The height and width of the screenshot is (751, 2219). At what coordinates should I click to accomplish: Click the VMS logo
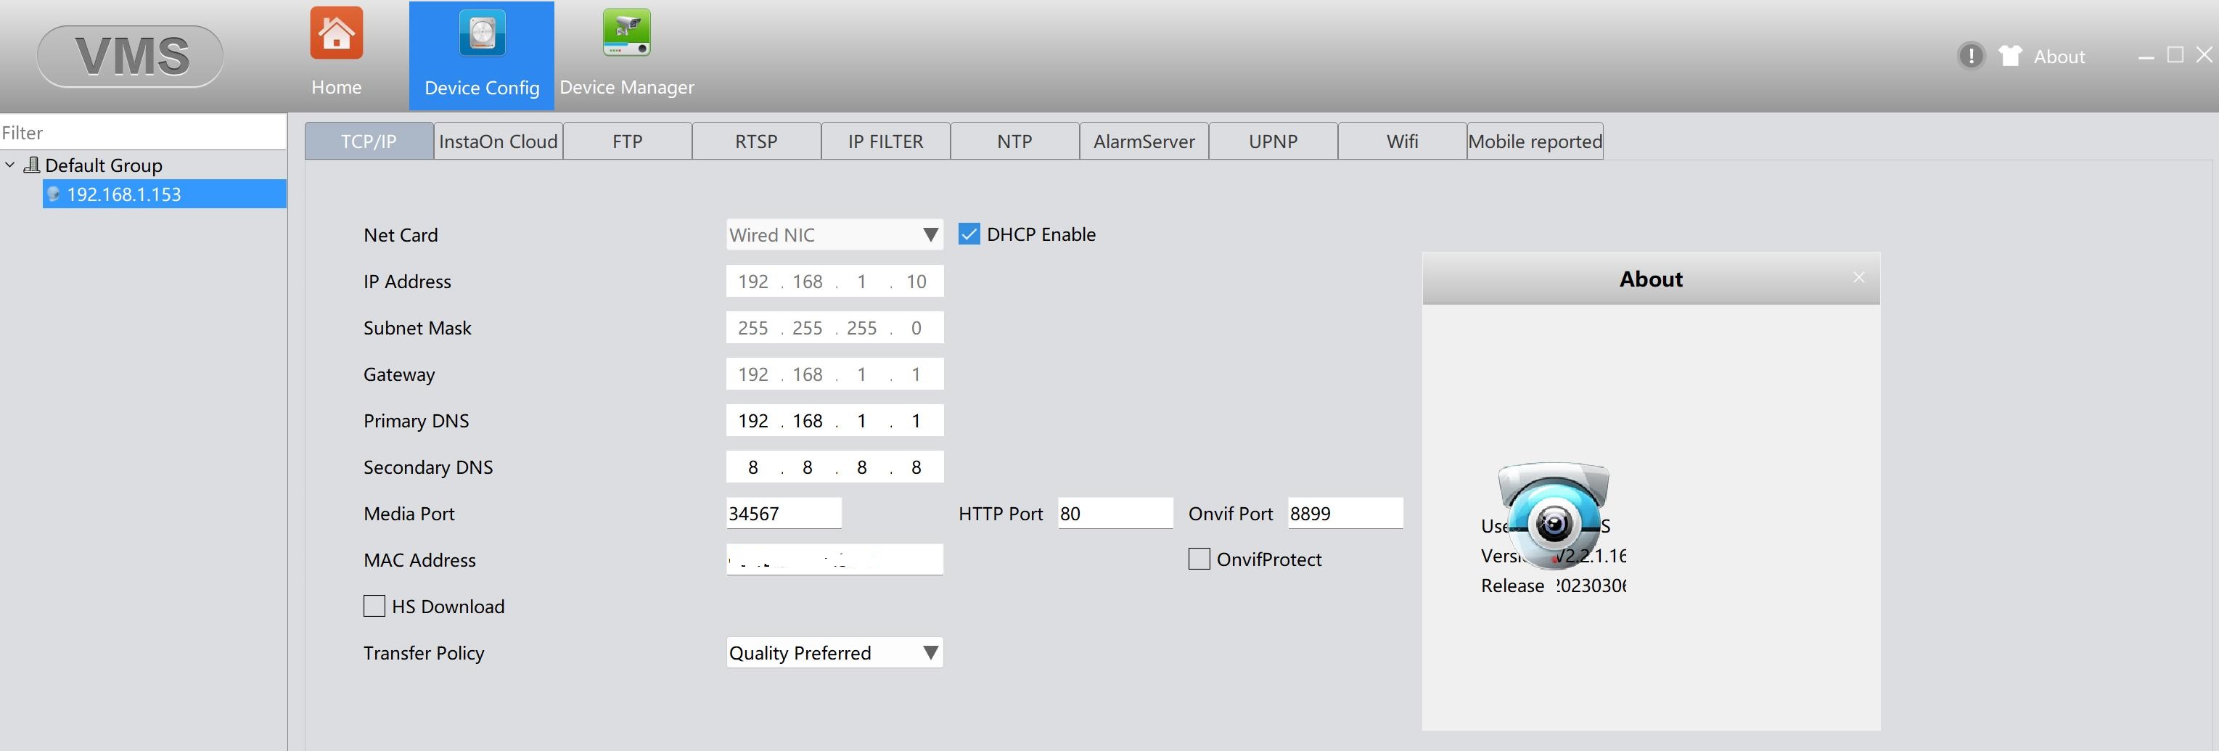[130, 56]
